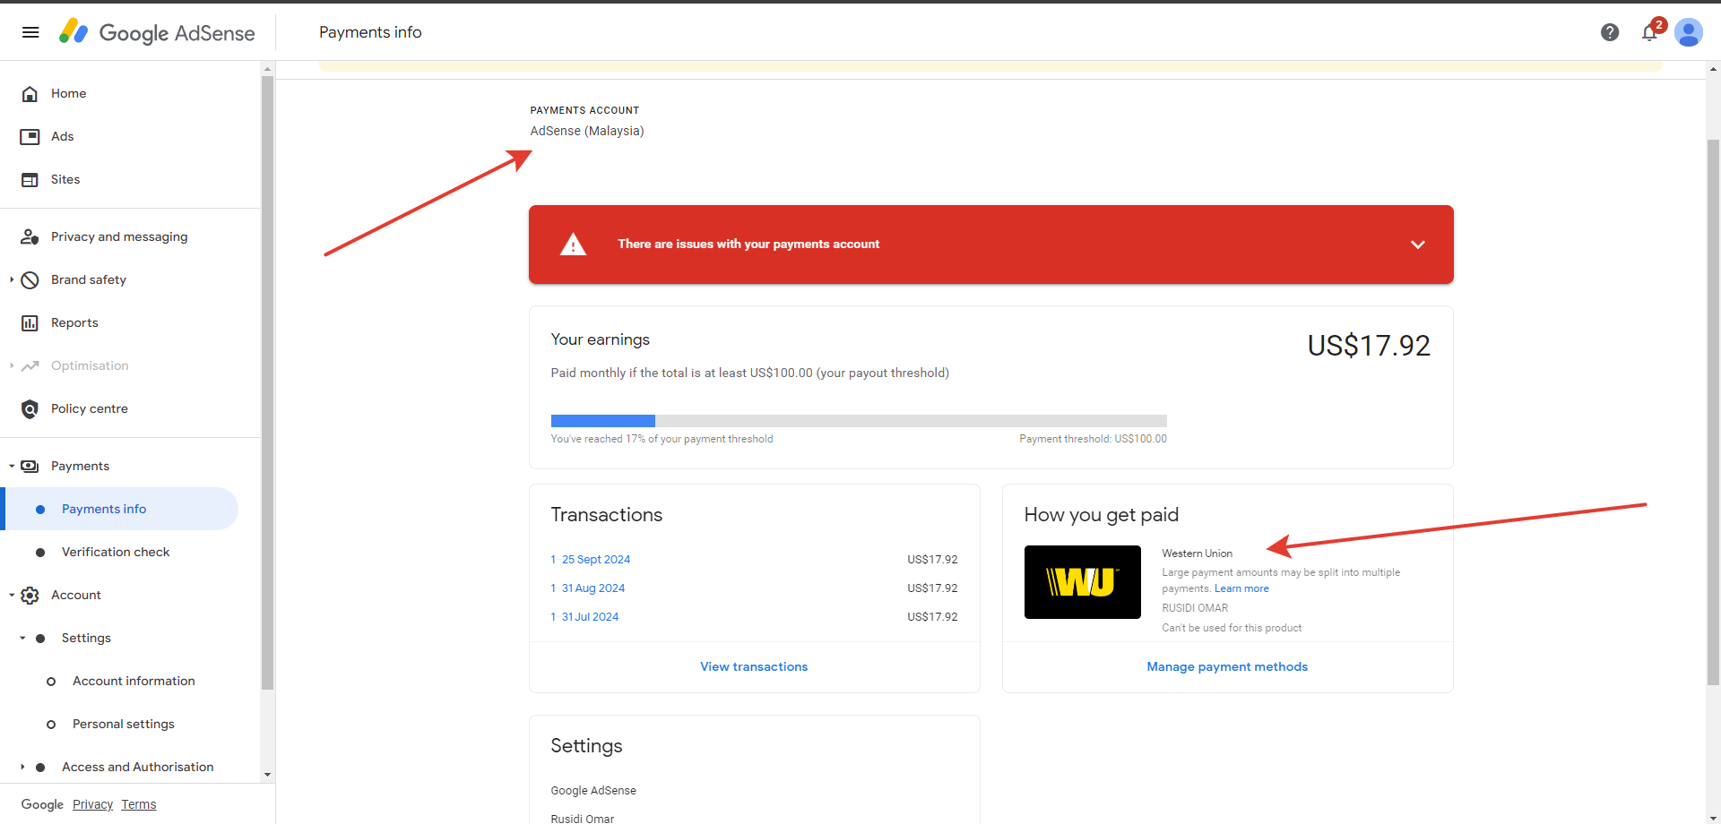Click the Optimisation trend icon
This screenshot has width=1721, height=824.
coord(30,366)
